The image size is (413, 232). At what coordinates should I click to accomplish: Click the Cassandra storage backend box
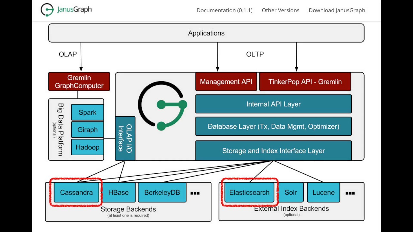[76, 193]
